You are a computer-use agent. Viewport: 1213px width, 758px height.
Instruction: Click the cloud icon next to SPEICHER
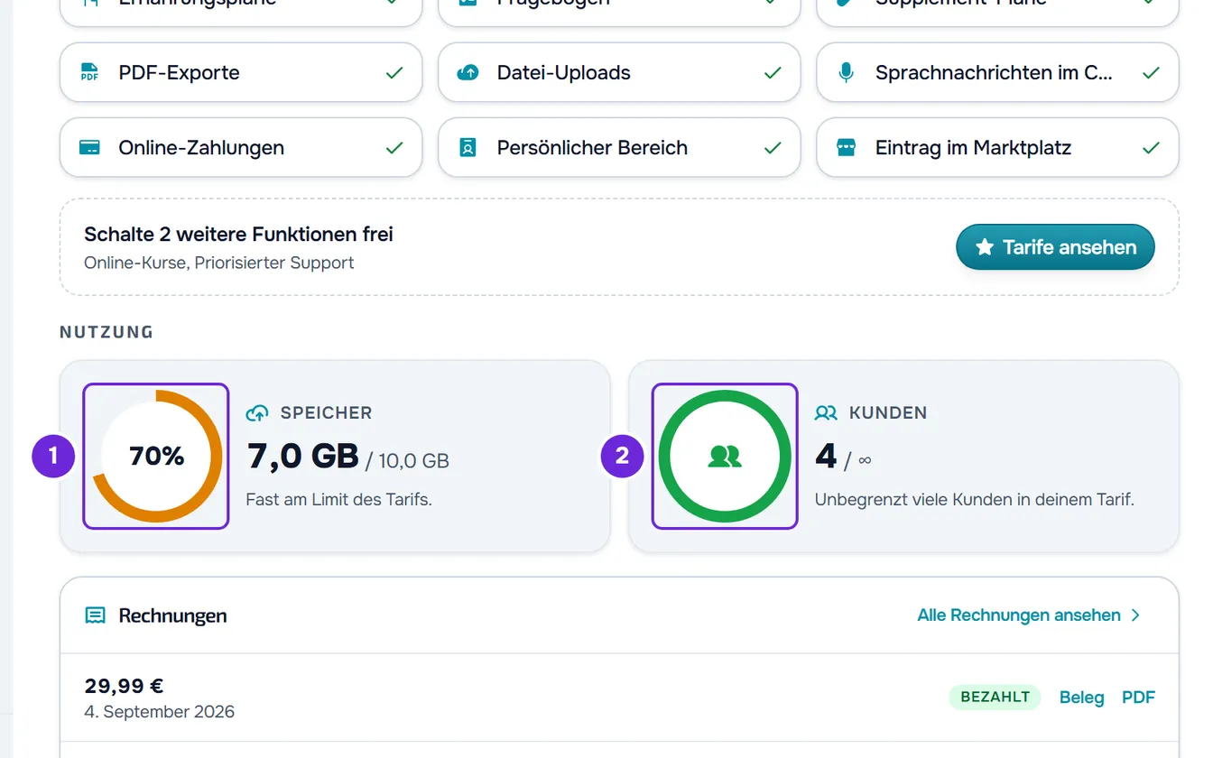click(257, 413)
